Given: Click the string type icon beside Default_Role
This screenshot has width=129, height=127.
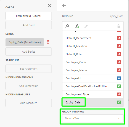Looking at the screenshot, I should pyautogui.click(x=119, y=54).
